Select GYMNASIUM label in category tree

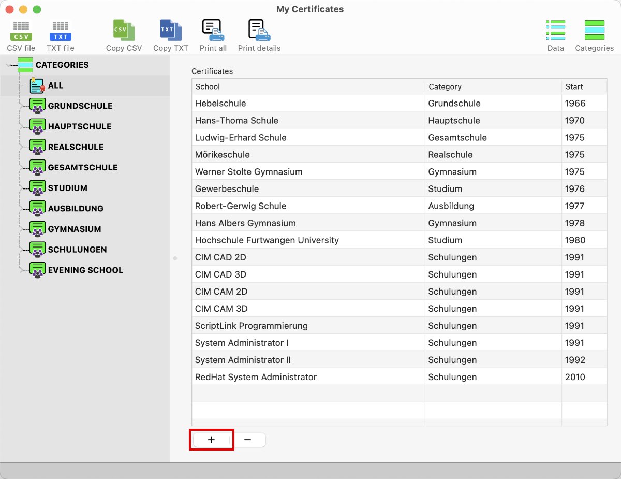(x=75, y=229)
